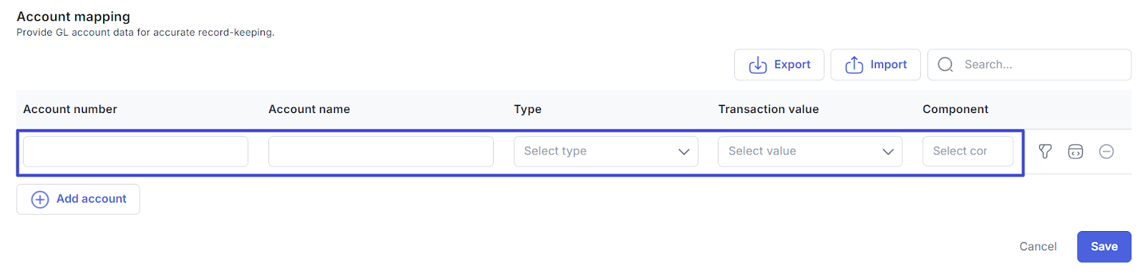Click the Account name column header

pyautogui.click(x=309, y=109)
